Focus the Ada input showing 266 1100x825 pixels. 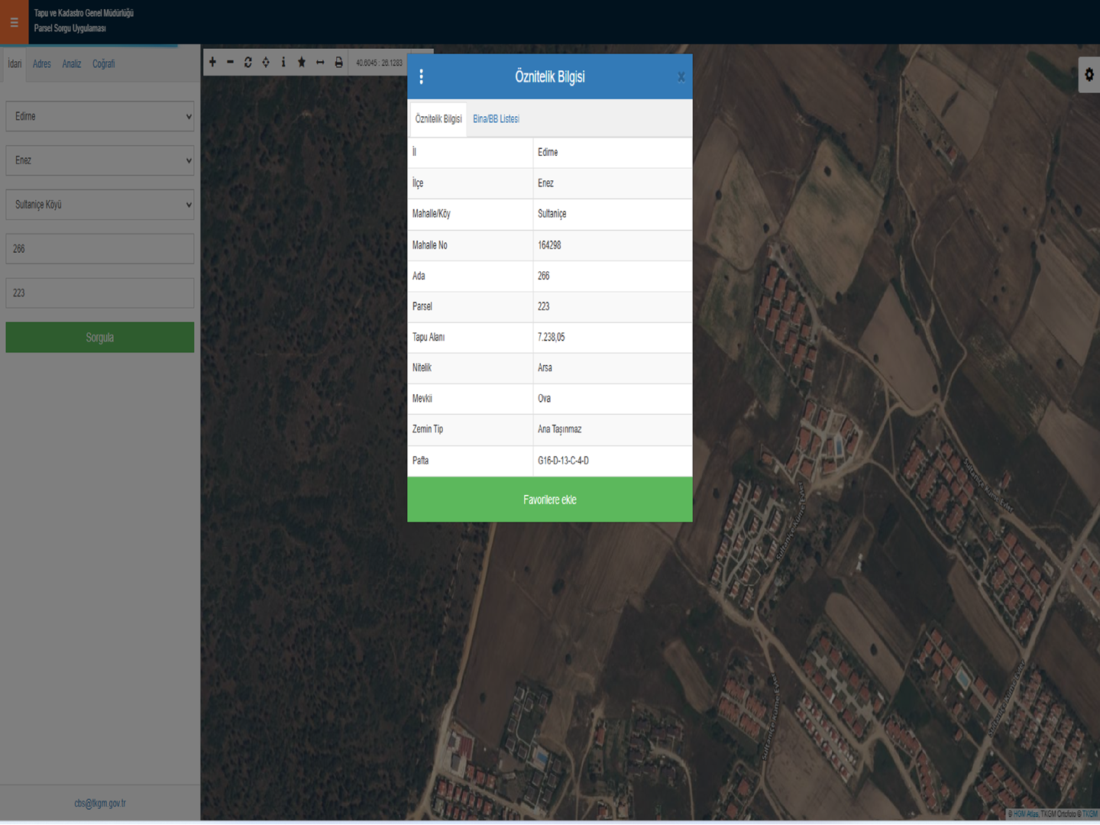click(100, 249)
